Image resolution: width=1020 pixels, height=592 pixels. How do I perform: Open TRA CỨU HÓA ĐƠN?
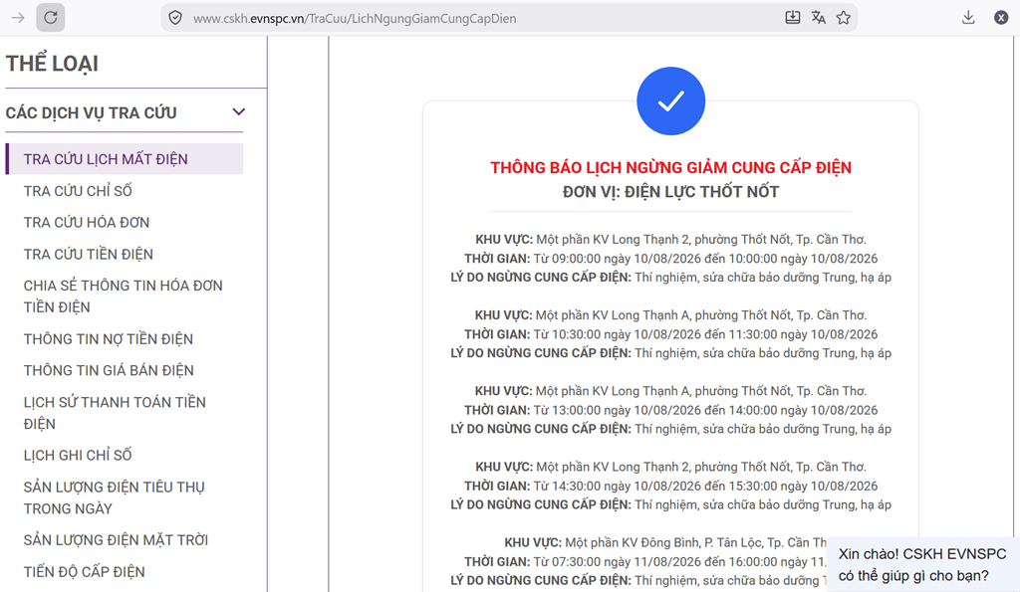pos(87,222)
